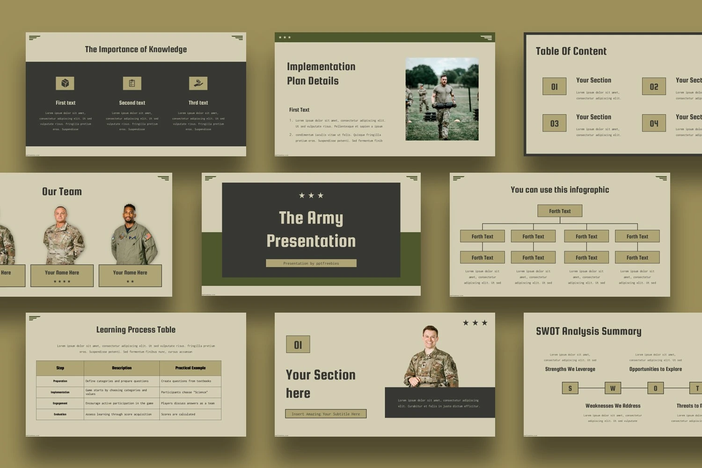This screenshot has height=468, width=702.
Task: Select the soldier photo on Implementation Plan slide
Action: [442, 99]
